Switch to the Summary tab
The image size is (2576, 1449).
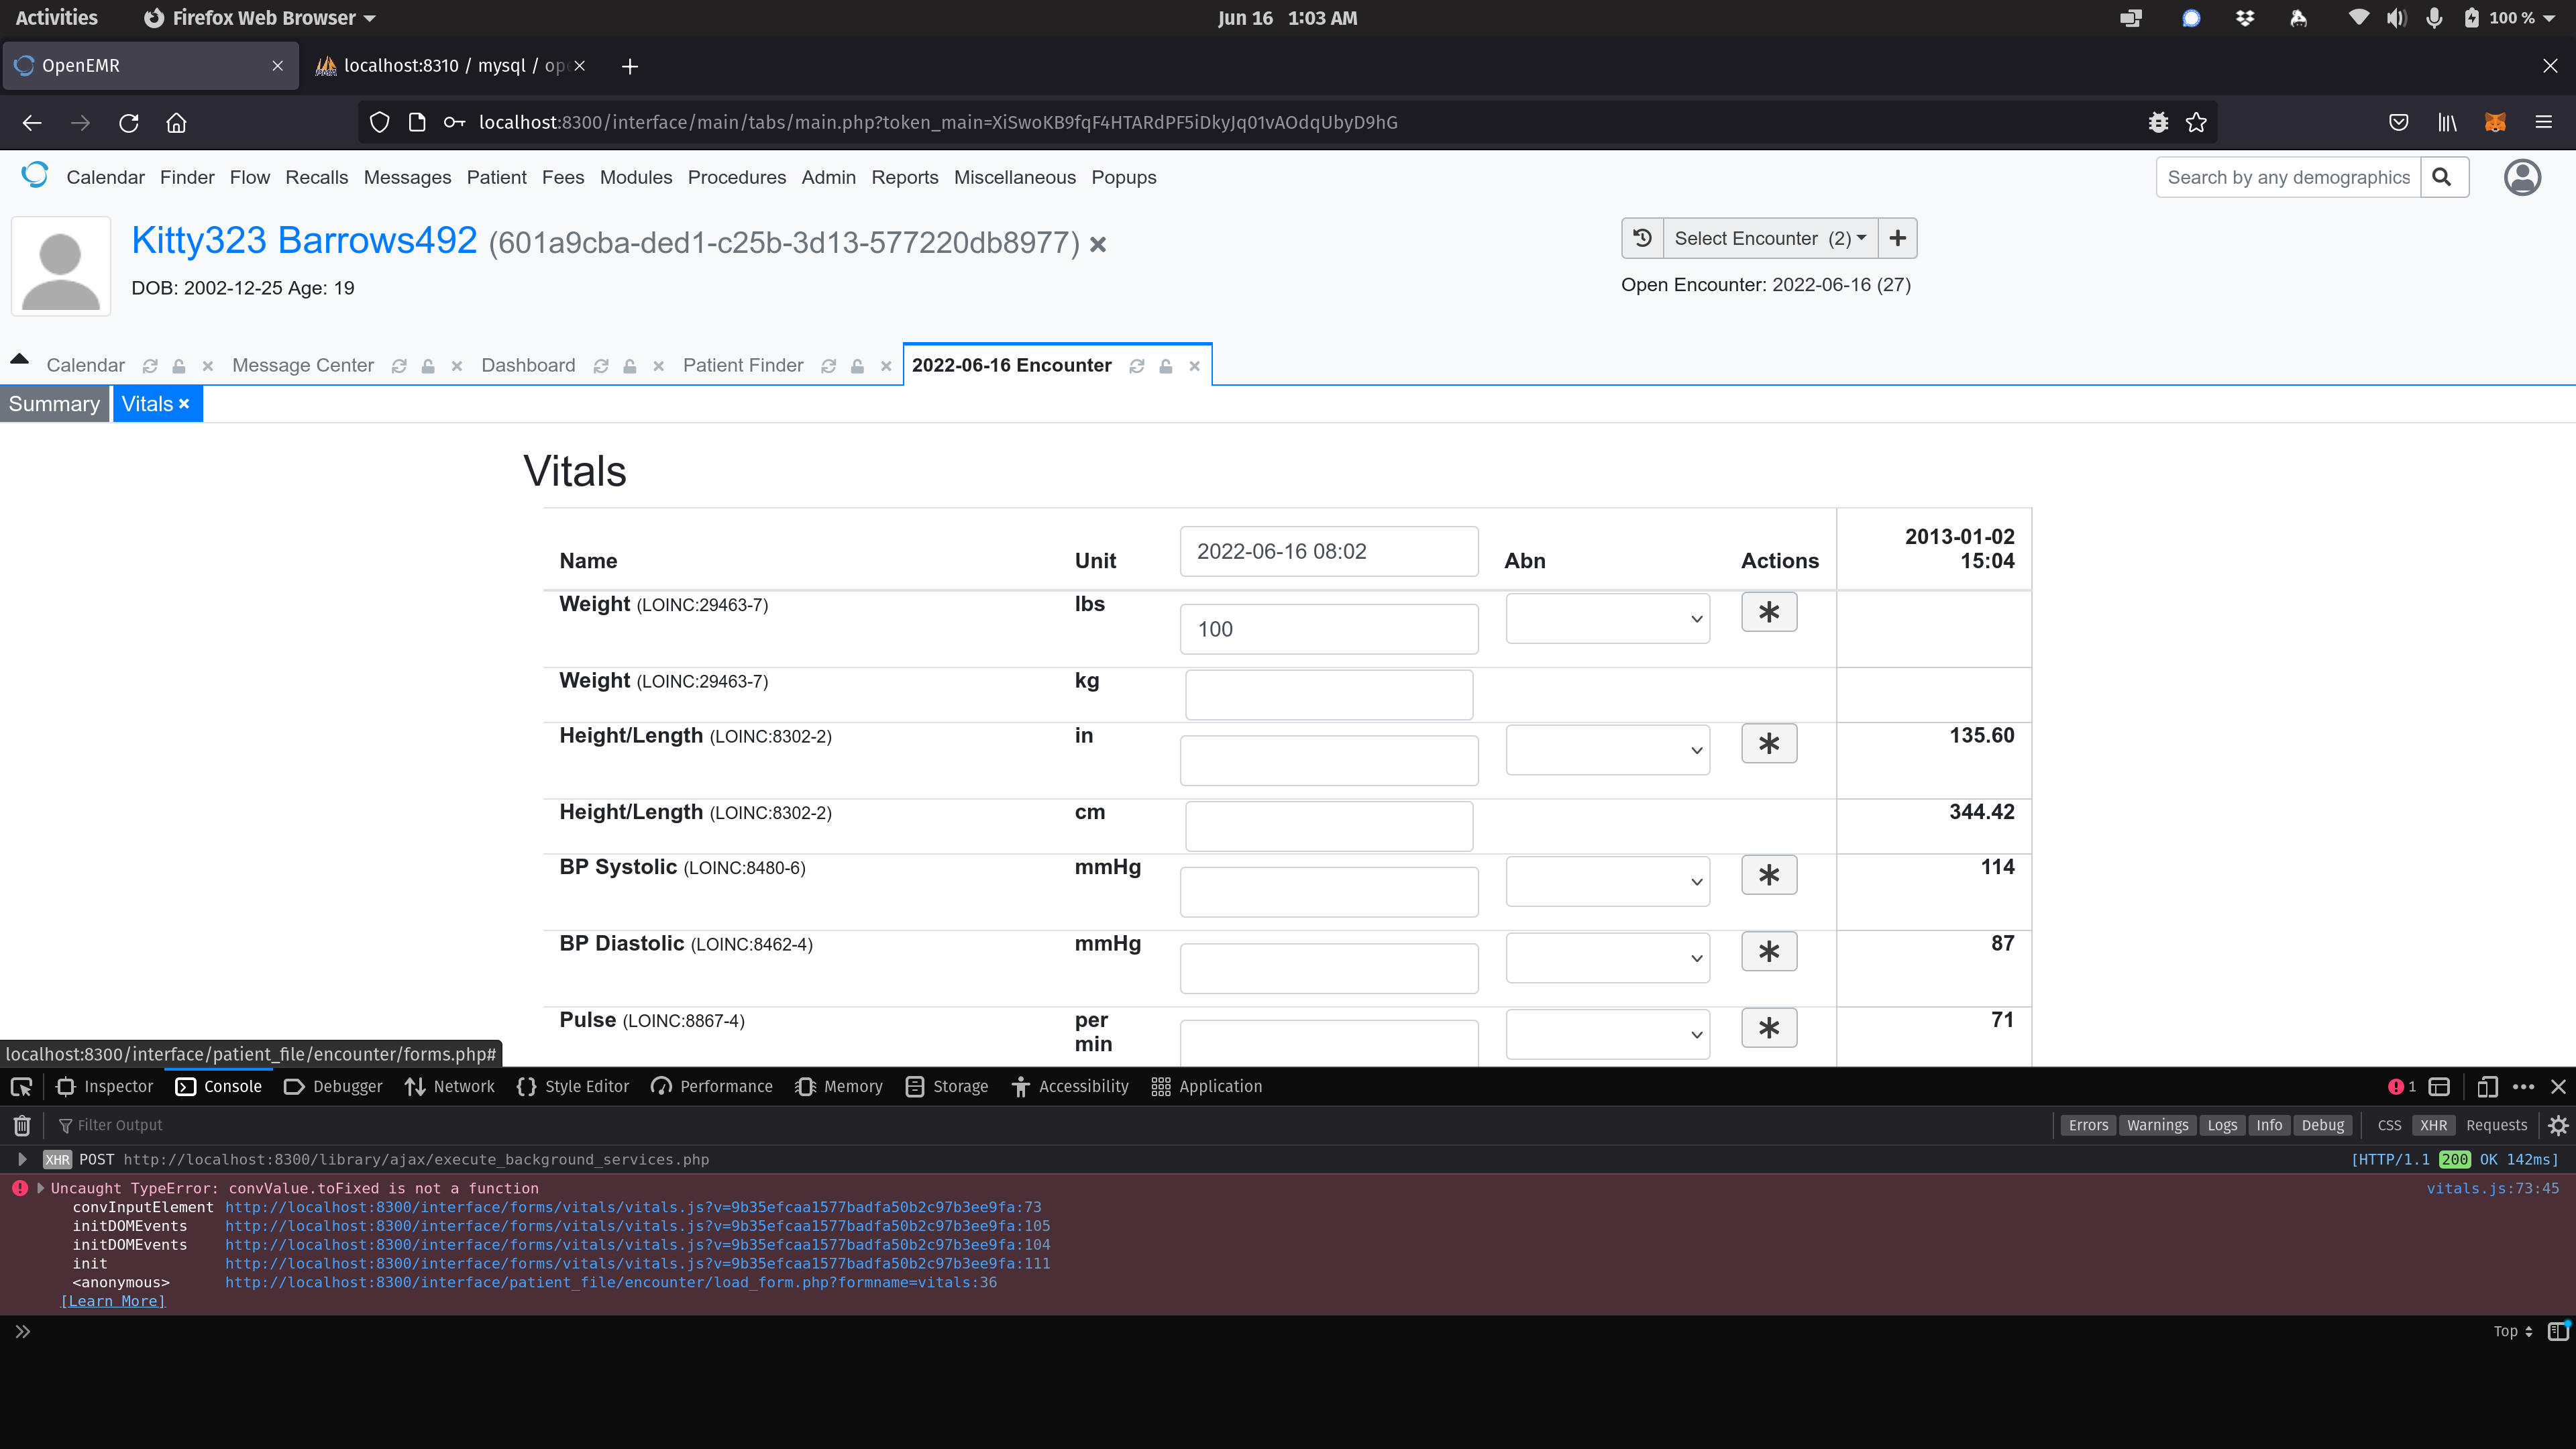pos(54,403)
